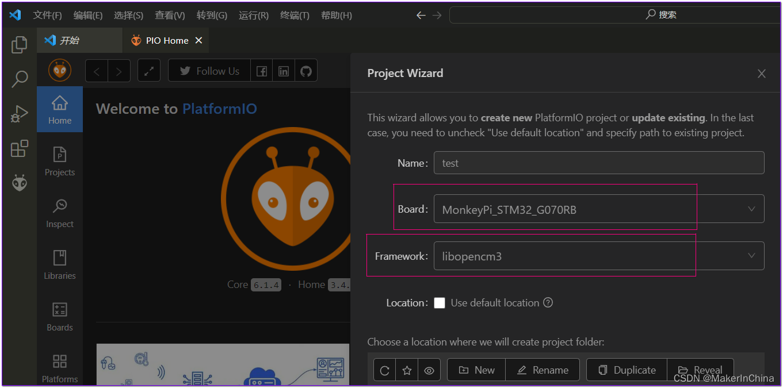Image resolution: width=783 pixels, height=388 pixels.
Task: Click the PlatformIO logo in PIO toolbar
Action: pos(60,71)
